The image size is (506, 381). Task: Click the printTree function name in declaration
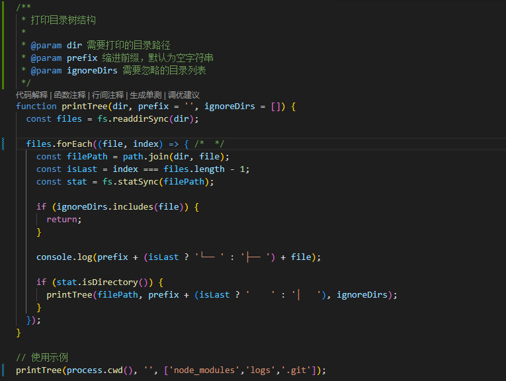pyautogui.click(x=85, y=106)
